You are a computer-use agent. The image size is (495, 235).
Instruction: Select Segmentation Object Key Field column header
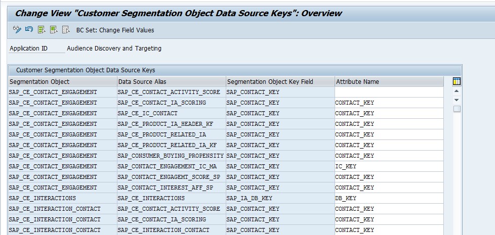(280, 81)
